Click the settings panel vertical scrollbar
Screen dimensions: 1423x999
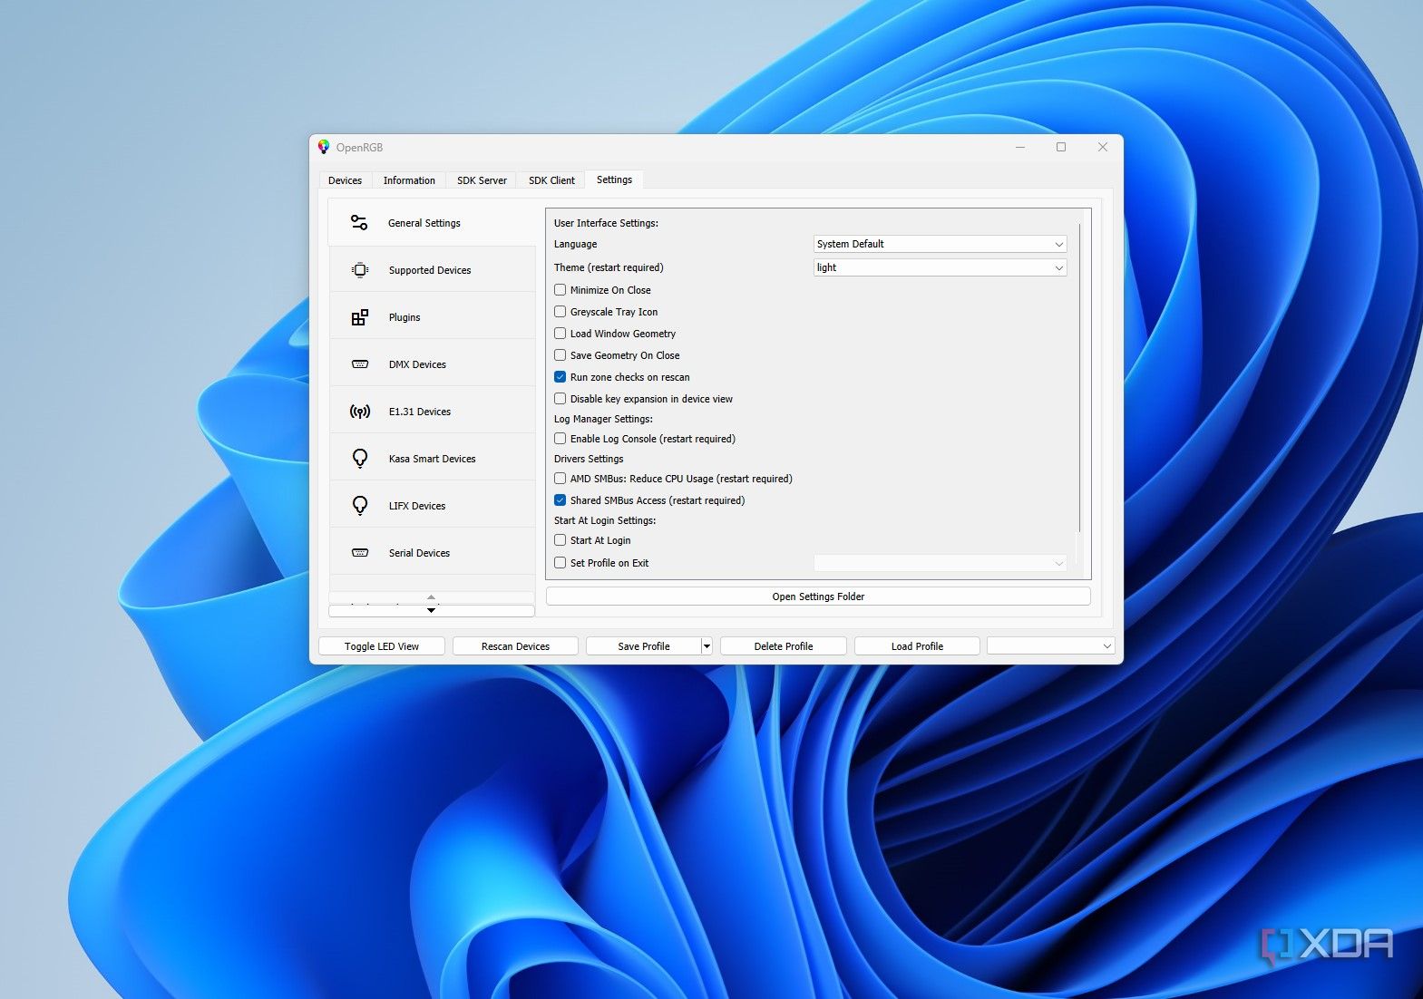click(x=1079, y=378)
